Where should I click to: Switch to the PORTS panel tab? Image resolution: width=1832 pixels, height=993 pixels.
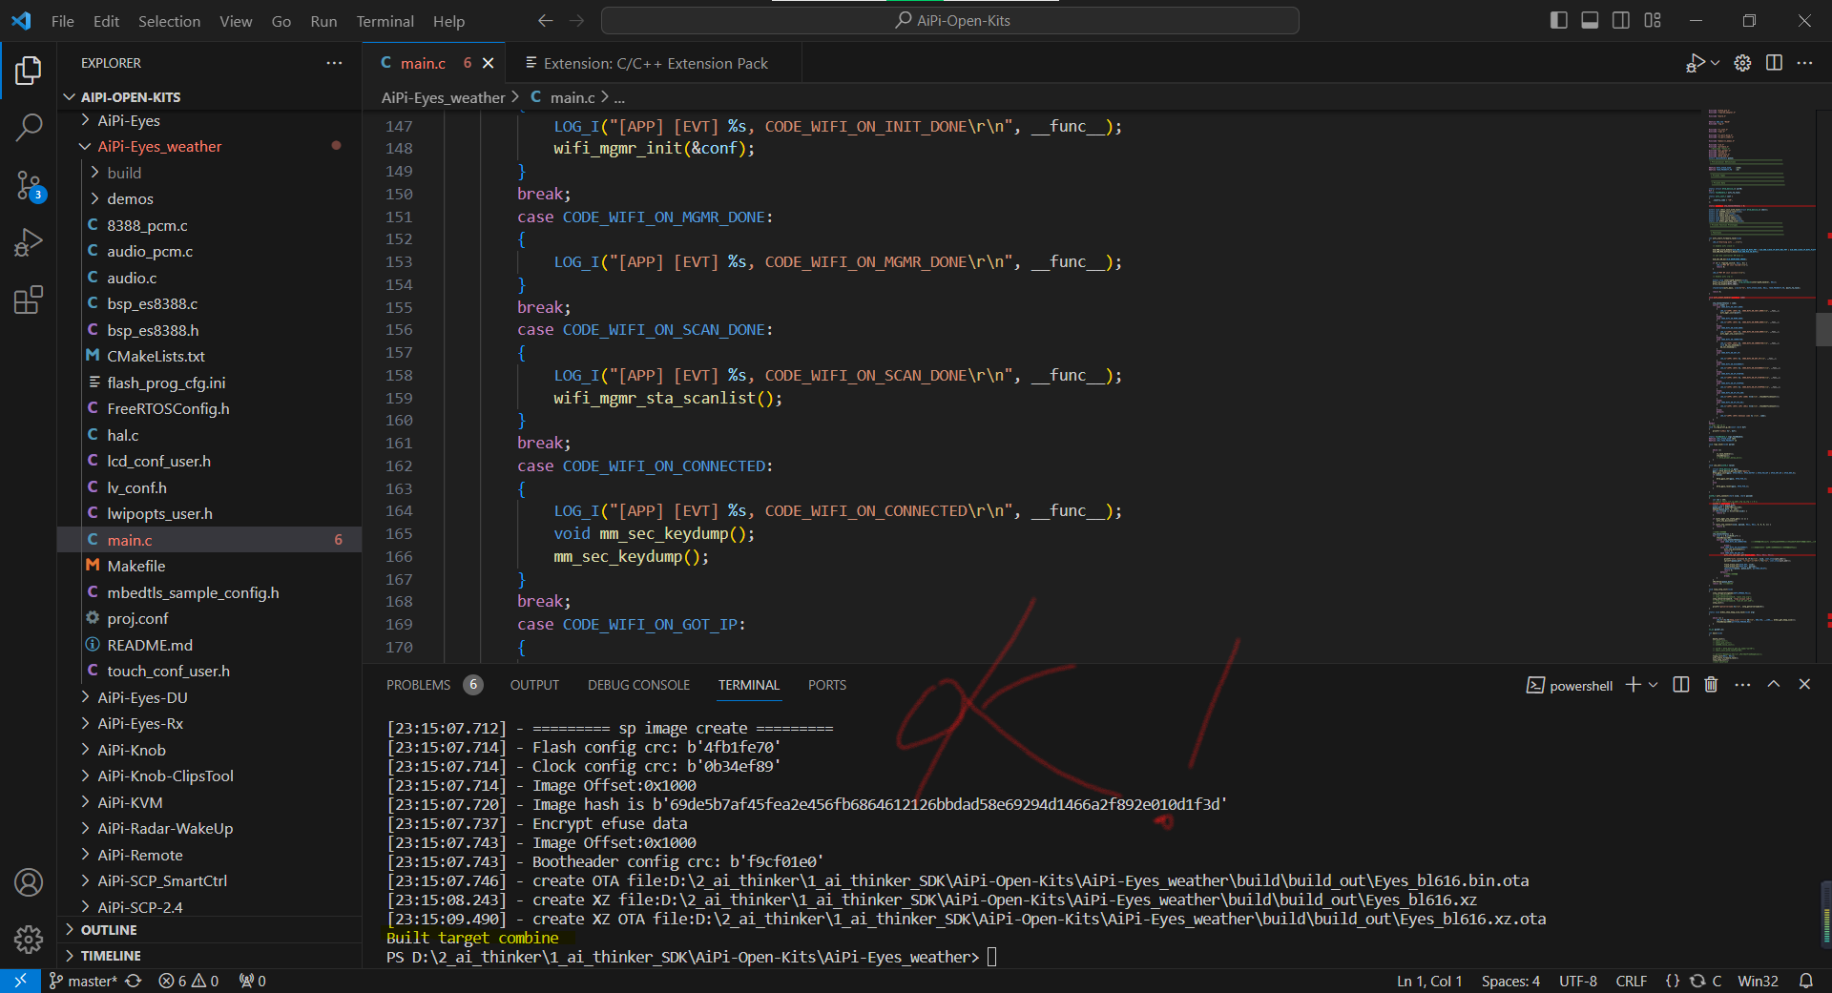[x=827, y=685]
